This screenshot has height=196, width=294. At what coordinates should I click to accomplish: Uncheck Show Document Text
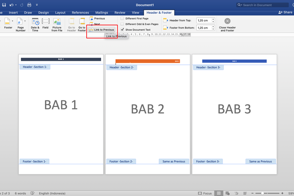122,29
